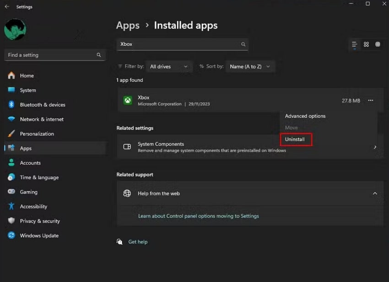This screenshot has height=282, width=389.
Task: Close the Settings window
Action: (384, 4)
